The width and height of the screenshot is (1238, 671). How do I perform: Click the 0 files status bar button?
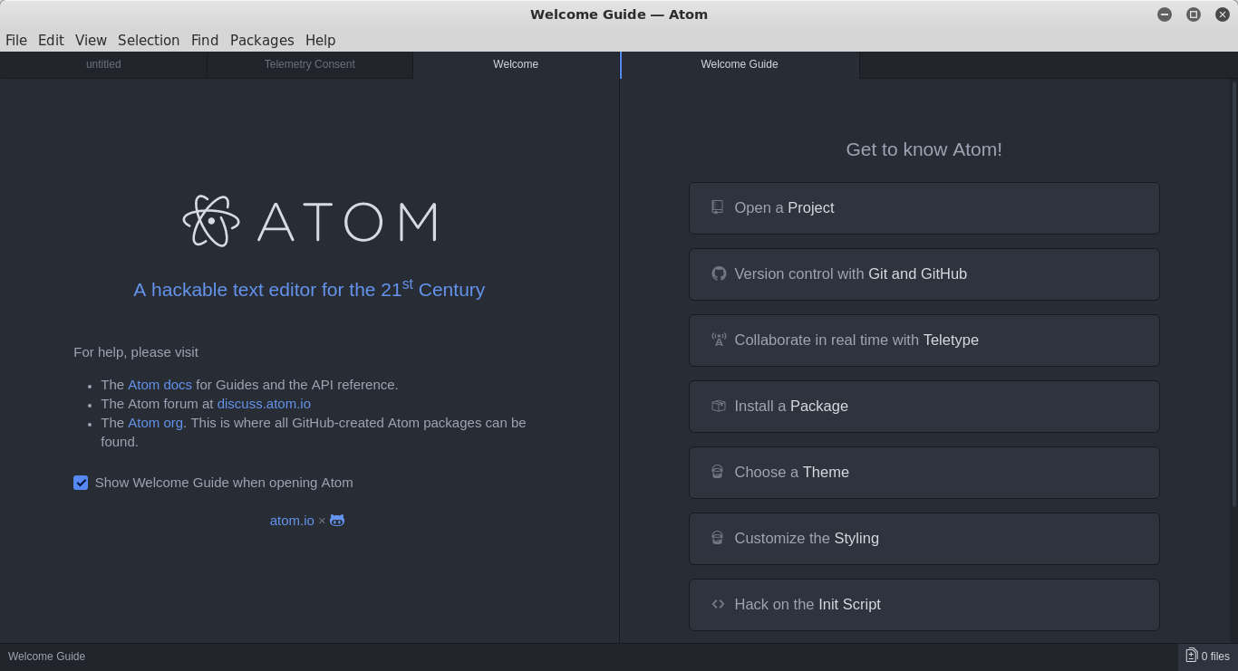tap(1208, 657)
